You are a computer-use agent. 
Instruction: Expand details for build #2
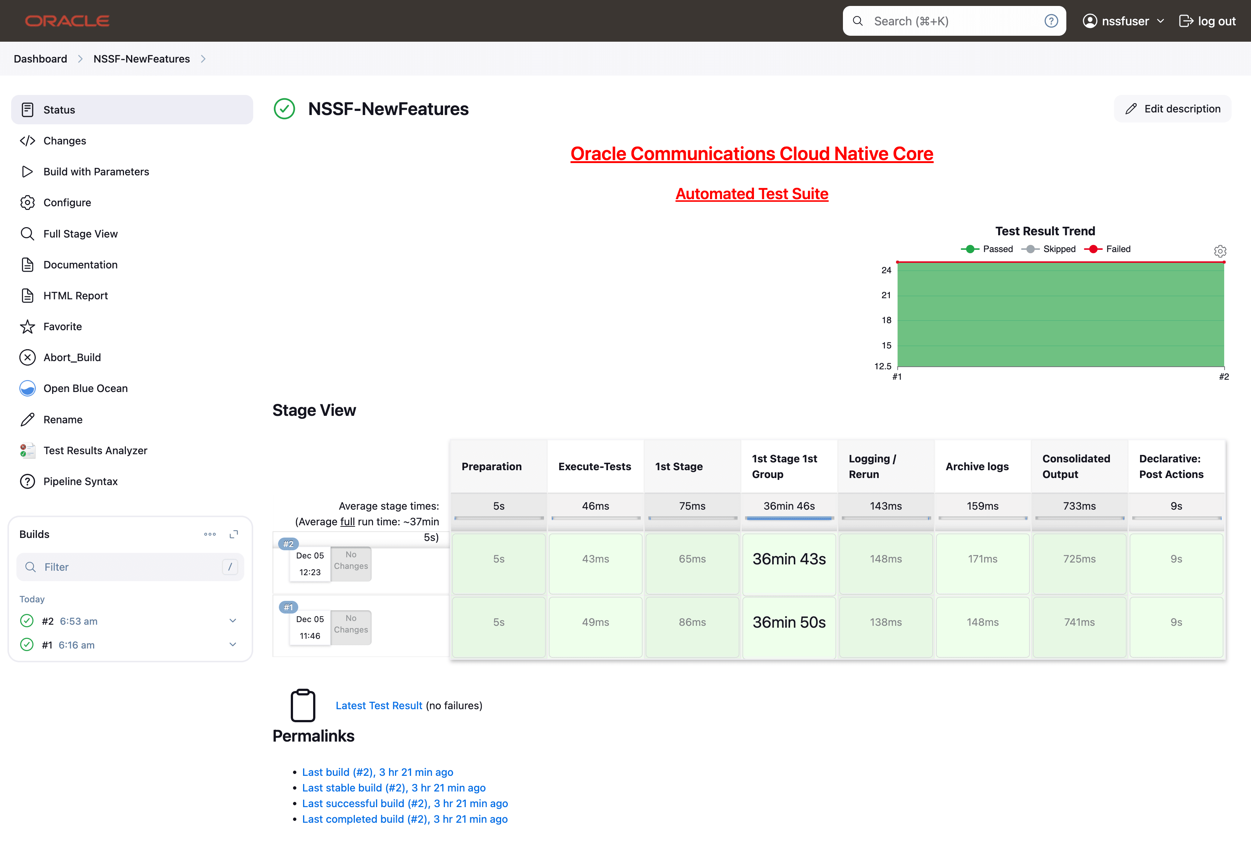(x=233, y=620)
